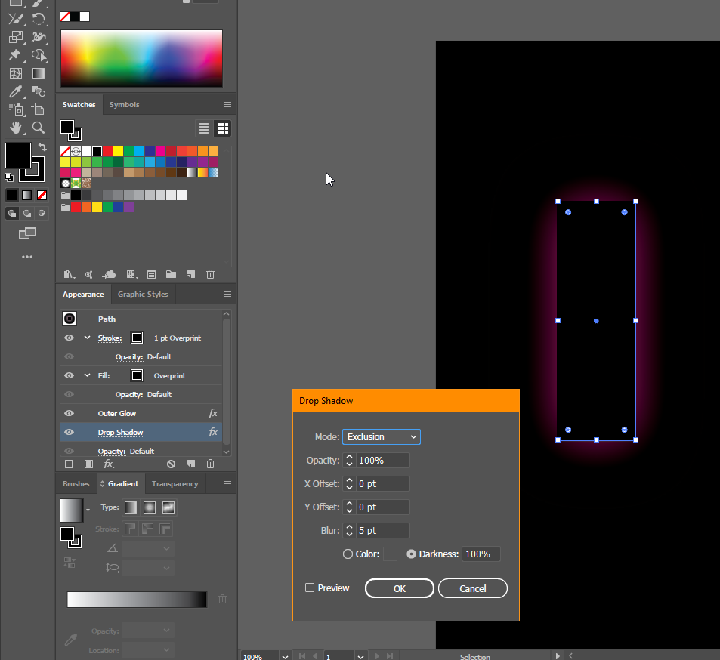720x660 pixels.
Task: Open the Transparency tab
Action: (x=175, y=484)
